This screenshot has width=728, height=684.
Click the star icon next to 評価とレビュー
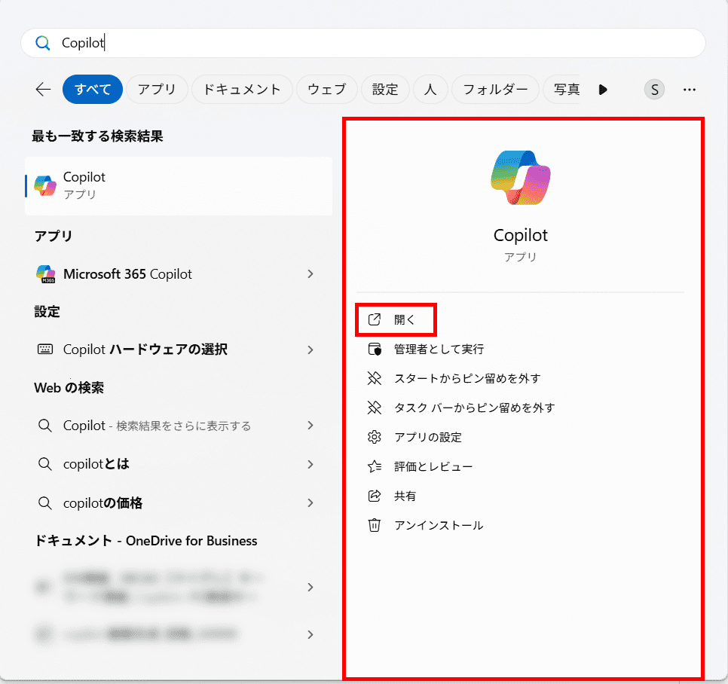[x=375, y=466]
